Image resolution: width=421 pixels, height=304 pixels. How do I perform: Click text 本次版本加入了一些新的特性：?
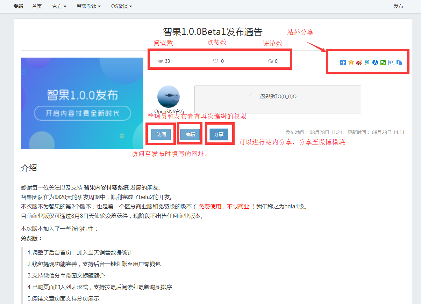60,229
